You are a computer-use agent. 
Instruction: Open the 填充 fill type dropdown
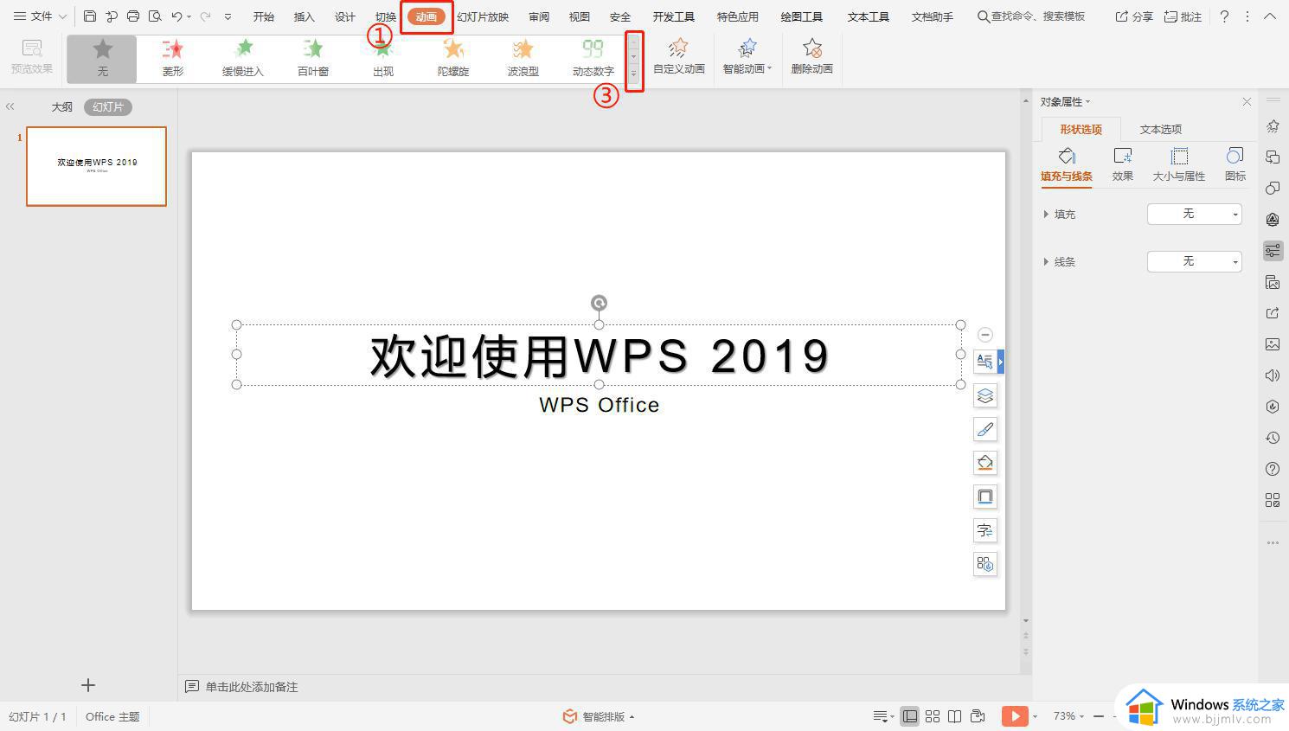1195,214
